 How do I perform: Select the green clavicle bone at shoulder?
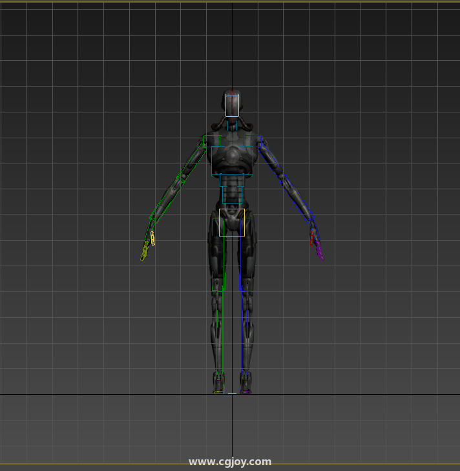click(x=211, y=141)
